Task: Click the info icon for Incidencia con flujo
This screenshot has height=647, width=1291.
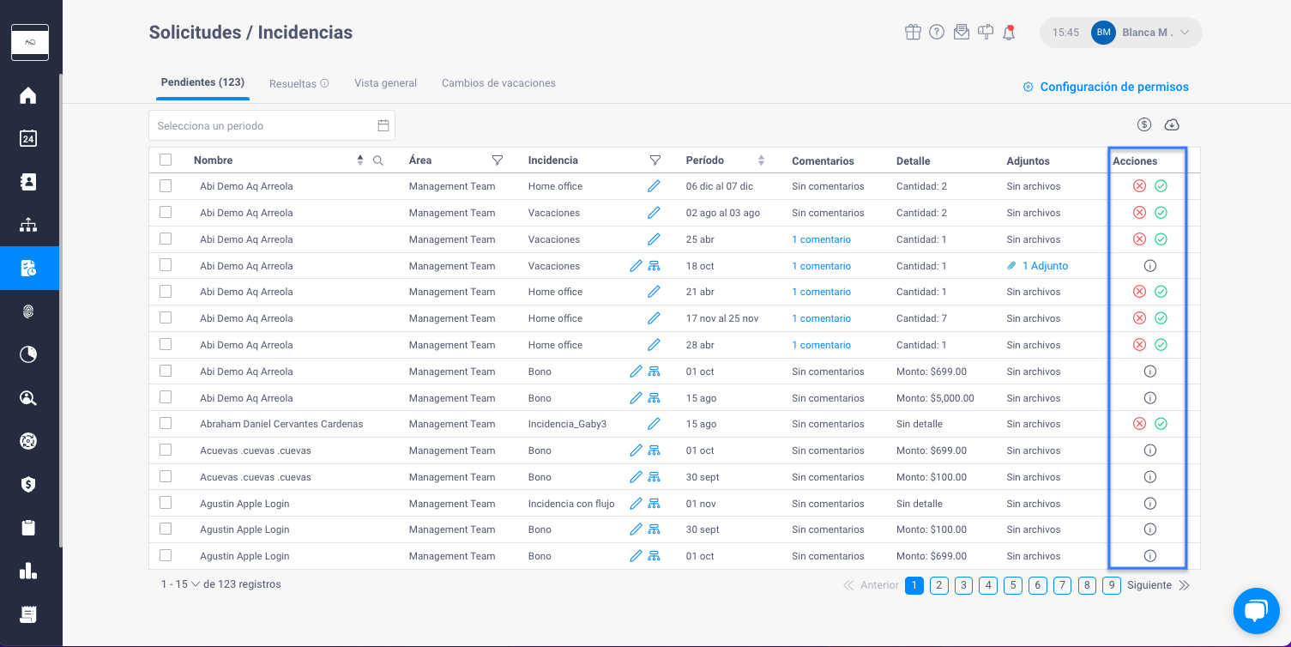Action: pyautogui.click(x=1150, y=504)
